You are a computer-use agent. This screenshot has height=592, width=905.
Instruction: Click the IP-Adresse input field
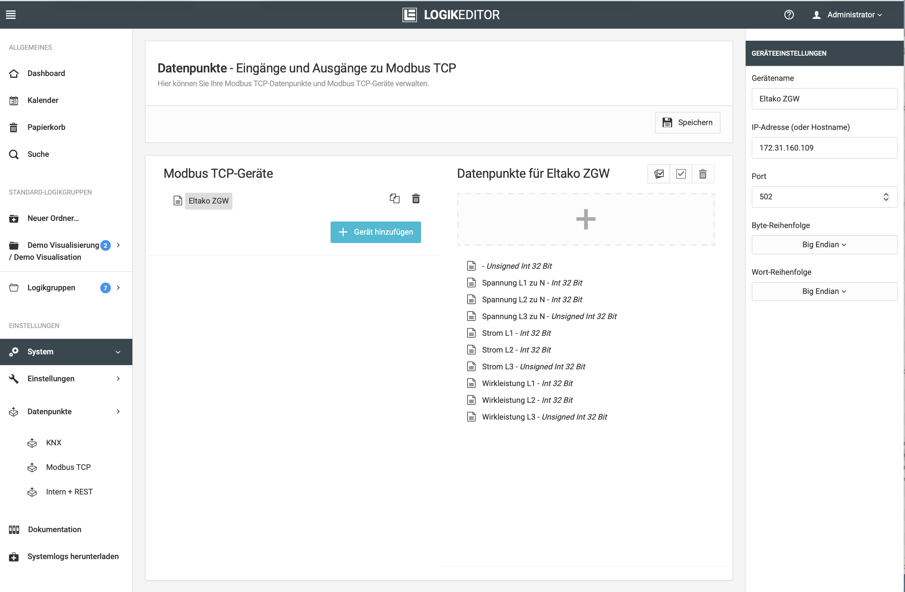pyautogui.click(x=824, y=148)
